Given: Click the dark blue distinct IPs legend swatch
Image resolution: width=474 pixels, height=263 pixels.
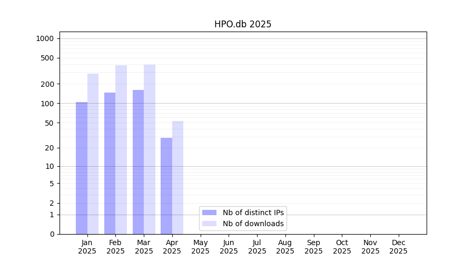Looking at the screenshot, I should click(209, 213).
